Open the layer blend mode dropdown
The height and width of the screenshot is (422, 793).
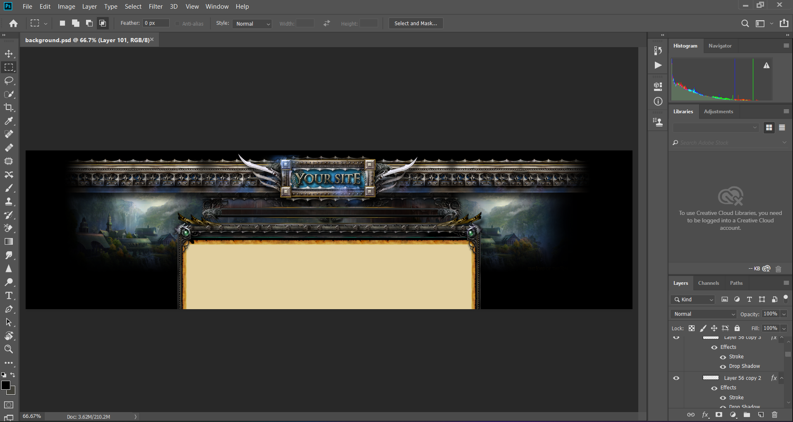[704, 314]
